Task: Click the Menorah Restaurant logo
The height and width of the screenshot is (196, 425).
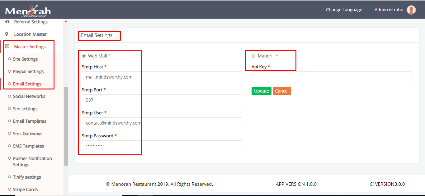Action: [28, 11]
